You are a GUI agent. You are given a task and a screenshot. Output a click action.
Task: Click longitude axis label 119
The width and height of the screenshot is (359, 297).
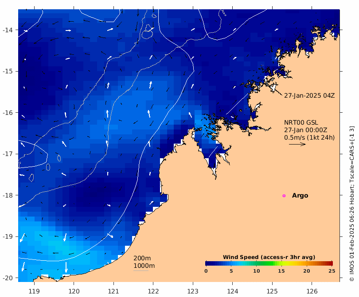pos(34,291)
